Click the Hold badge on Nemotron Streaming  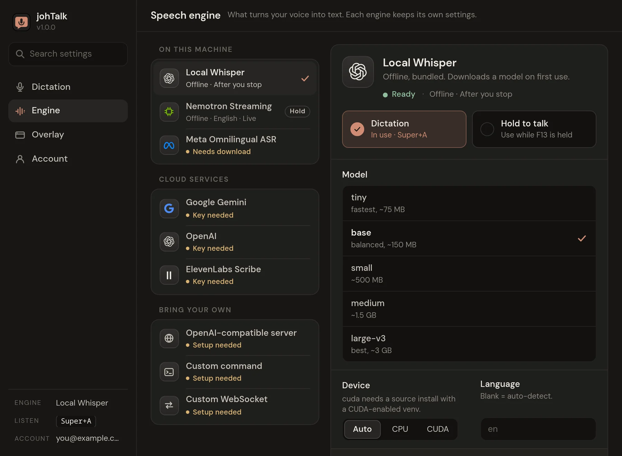point(297,111)
